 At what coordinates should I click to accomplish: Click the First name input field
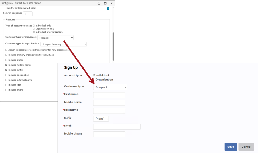(x=109, y=95)
